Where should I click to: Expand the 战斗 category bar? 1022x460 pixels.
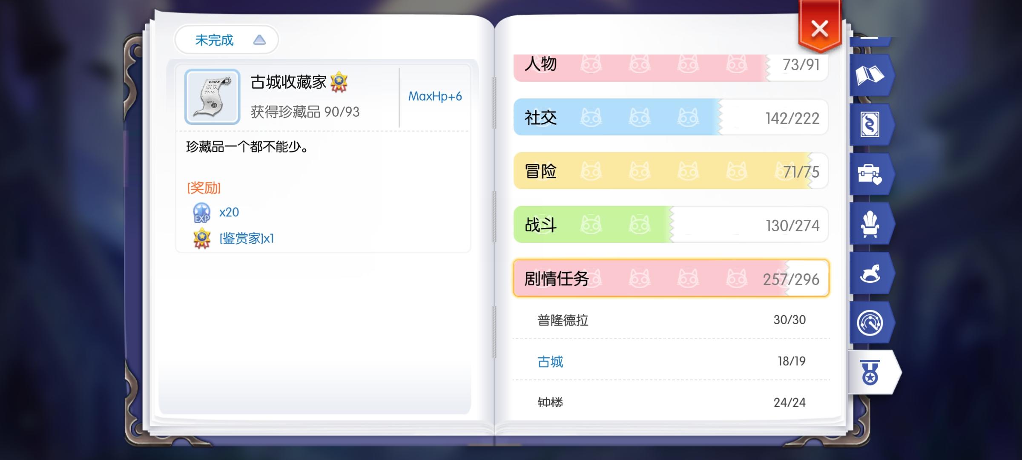671,225
